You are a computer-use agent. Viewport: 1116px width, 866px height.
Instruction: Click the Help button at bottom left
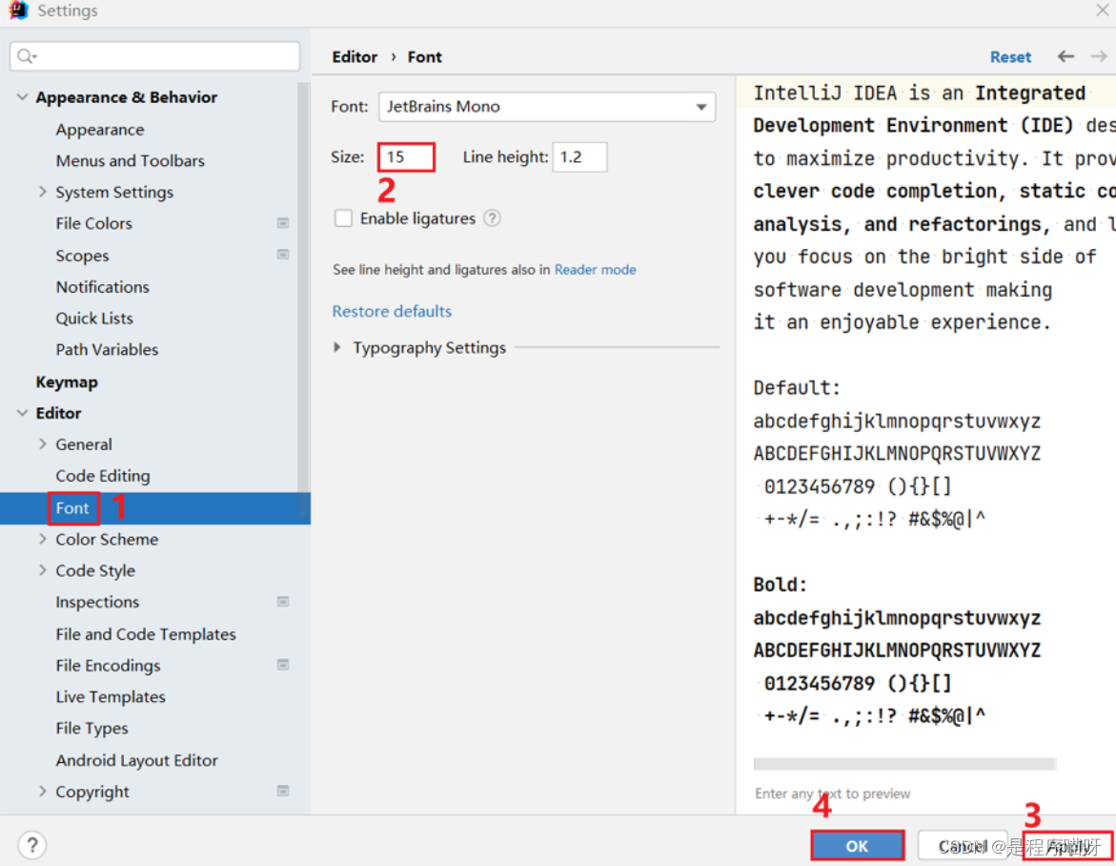coord(32,845)
